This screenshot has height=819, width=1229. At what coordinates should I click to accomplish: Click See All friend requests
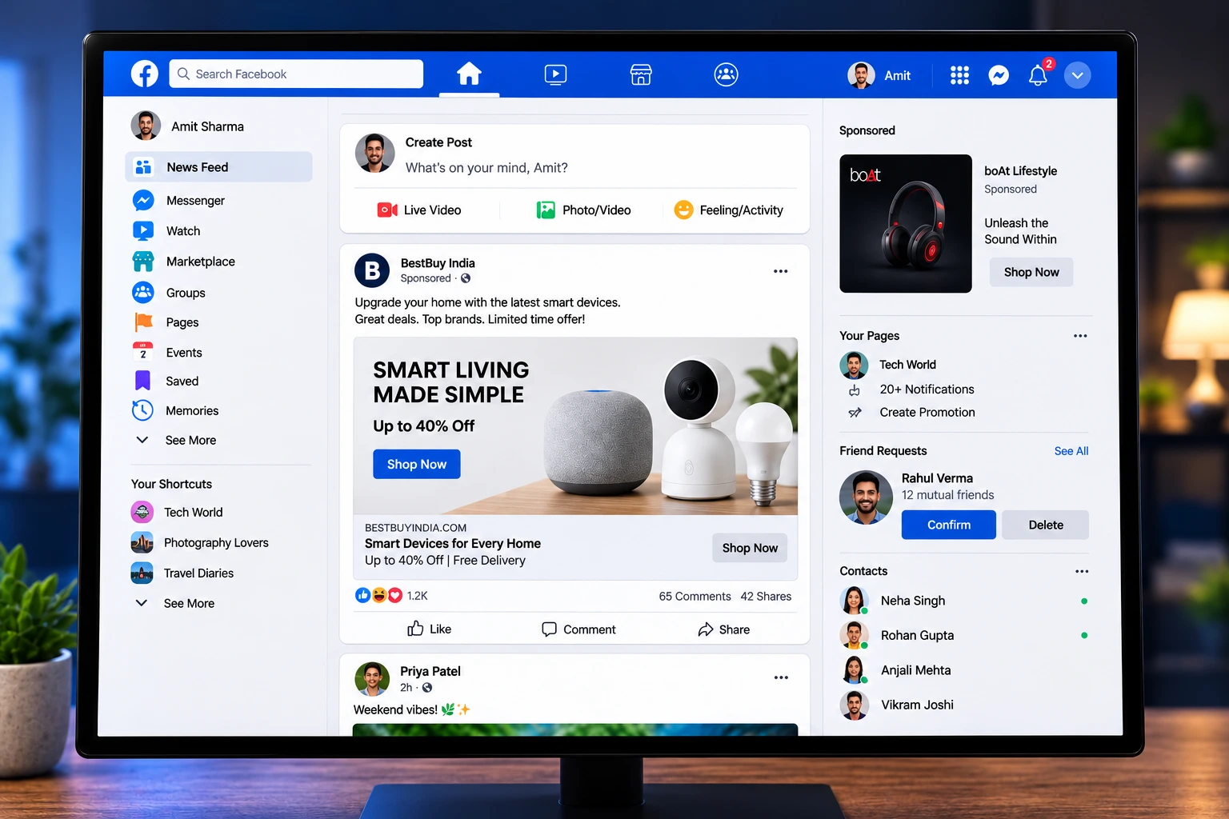(x=1071, y=451)
